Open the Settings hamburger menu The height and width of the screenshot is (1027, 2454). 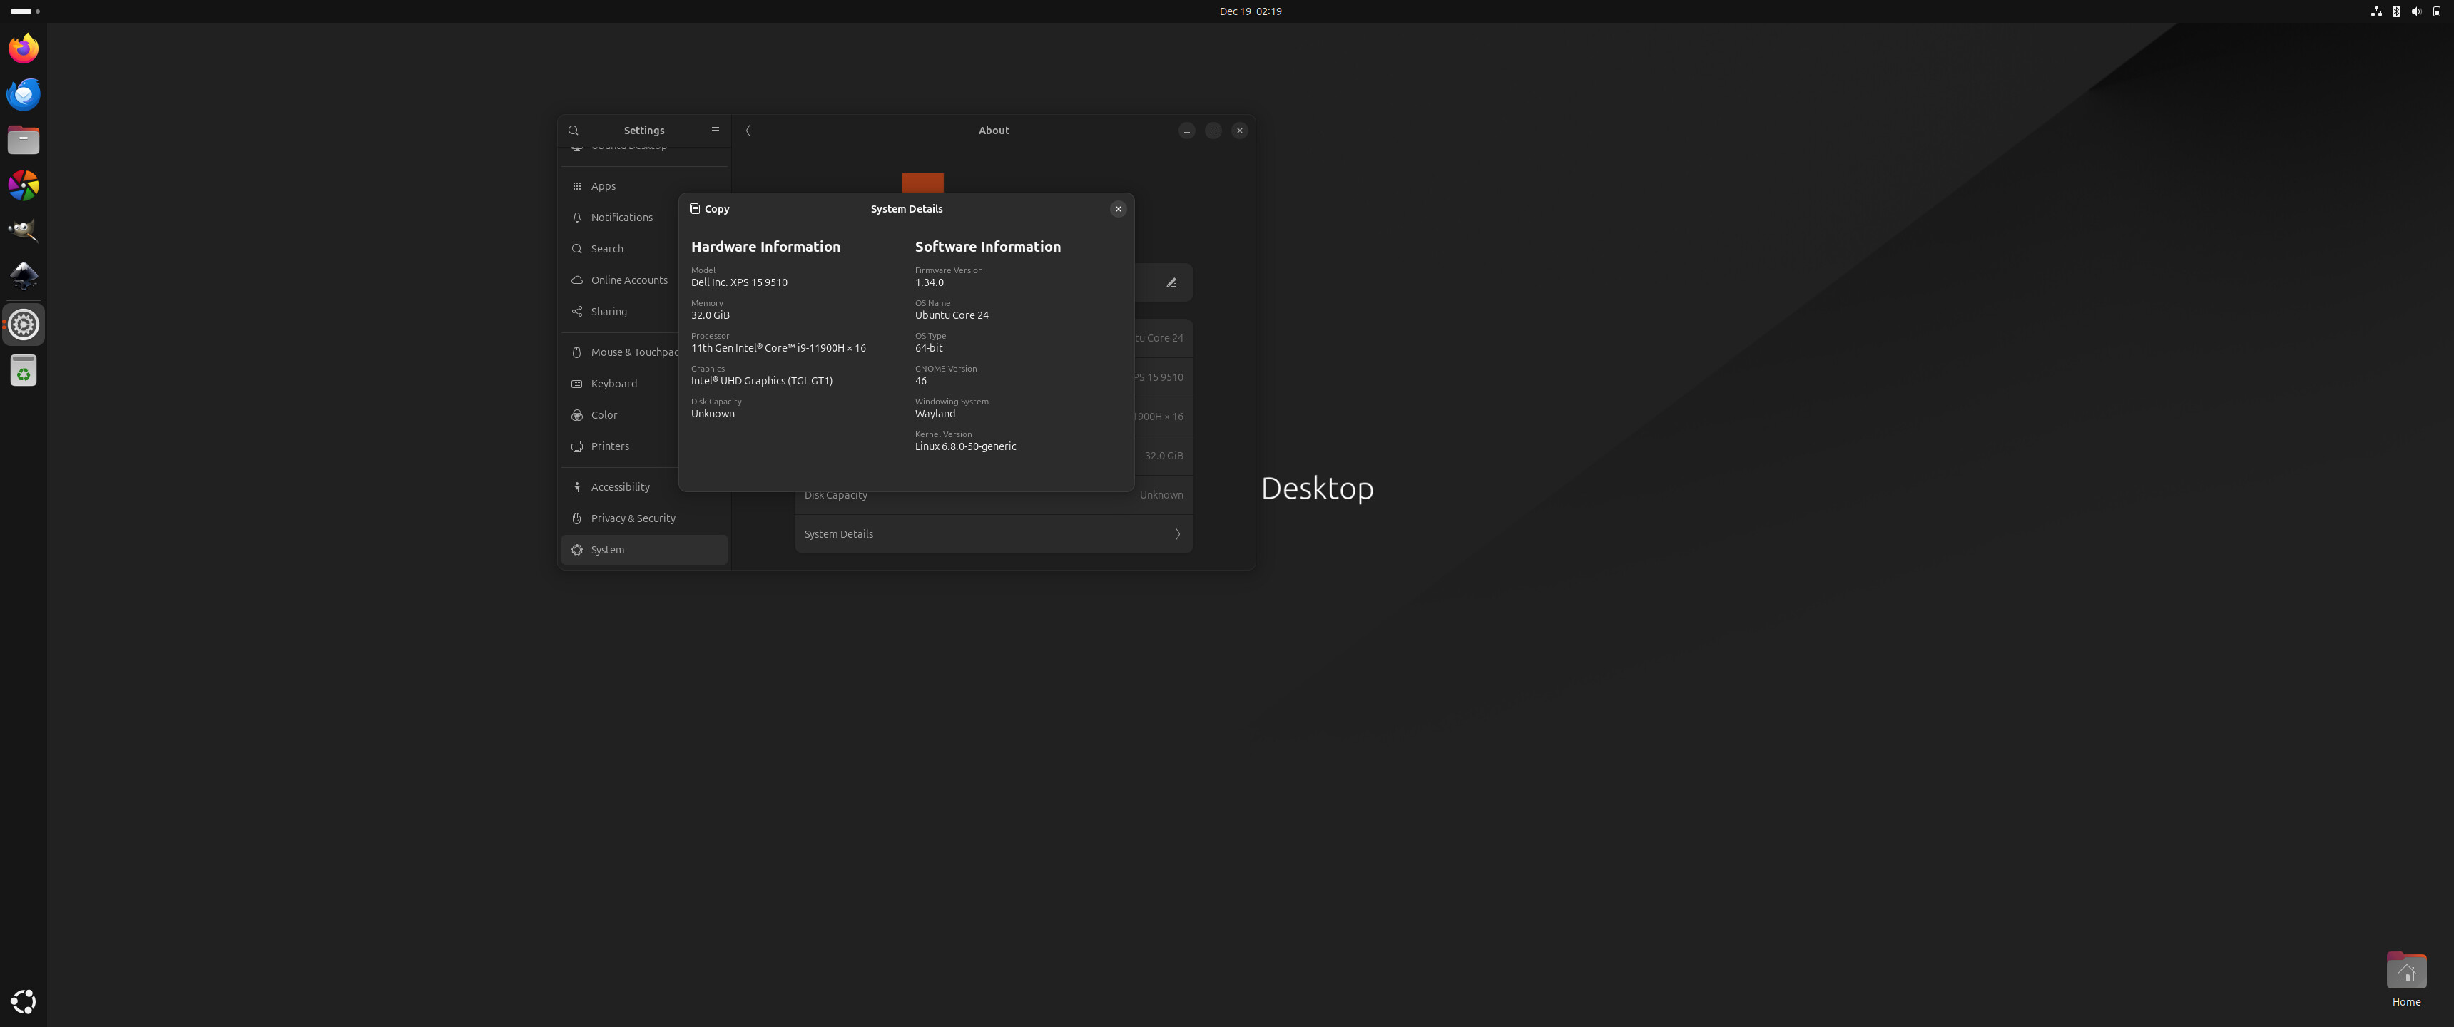716,131
